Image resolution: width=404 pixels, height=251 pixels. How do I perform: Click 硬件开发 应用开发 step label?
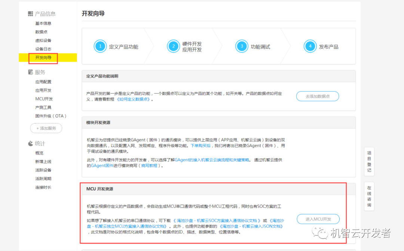[x=192, y=47]
